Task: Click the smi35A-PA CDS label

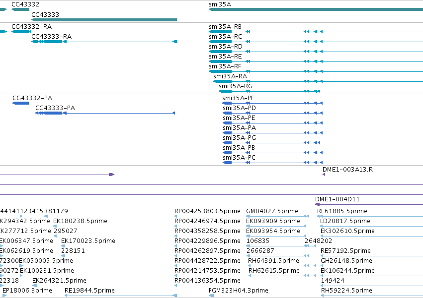Action: (239, 128)
